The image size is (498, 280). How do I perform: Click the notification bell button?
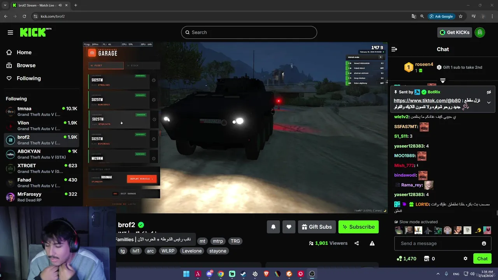click(x=273, y=227)
